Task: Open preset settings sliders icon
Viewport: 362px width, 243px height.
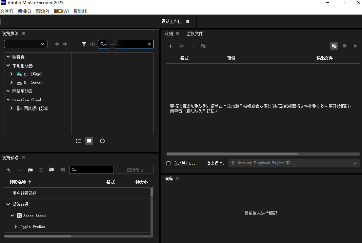Action: point(41,170)
